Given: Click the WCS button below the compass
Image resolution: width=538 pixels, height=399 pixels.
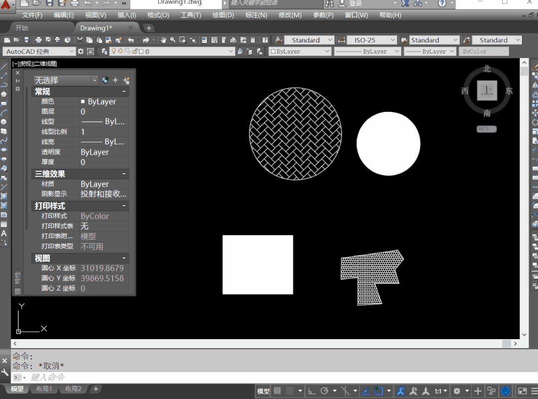Looking at the screenshot, I should coord(486,129).
